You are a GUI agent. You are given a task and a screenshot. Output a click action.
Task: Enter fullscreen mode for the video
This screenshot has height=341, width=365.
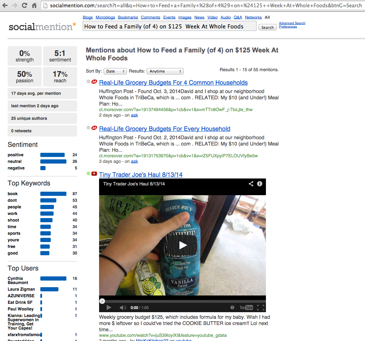[x=261, y=308]
